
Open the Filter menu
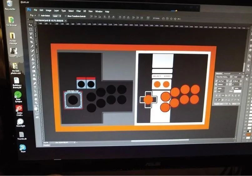coord(78,11)
